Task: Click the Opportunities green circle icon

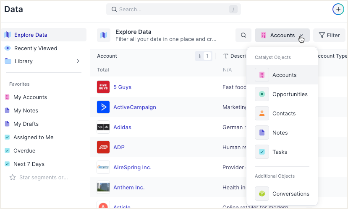Action: [262, 94]
